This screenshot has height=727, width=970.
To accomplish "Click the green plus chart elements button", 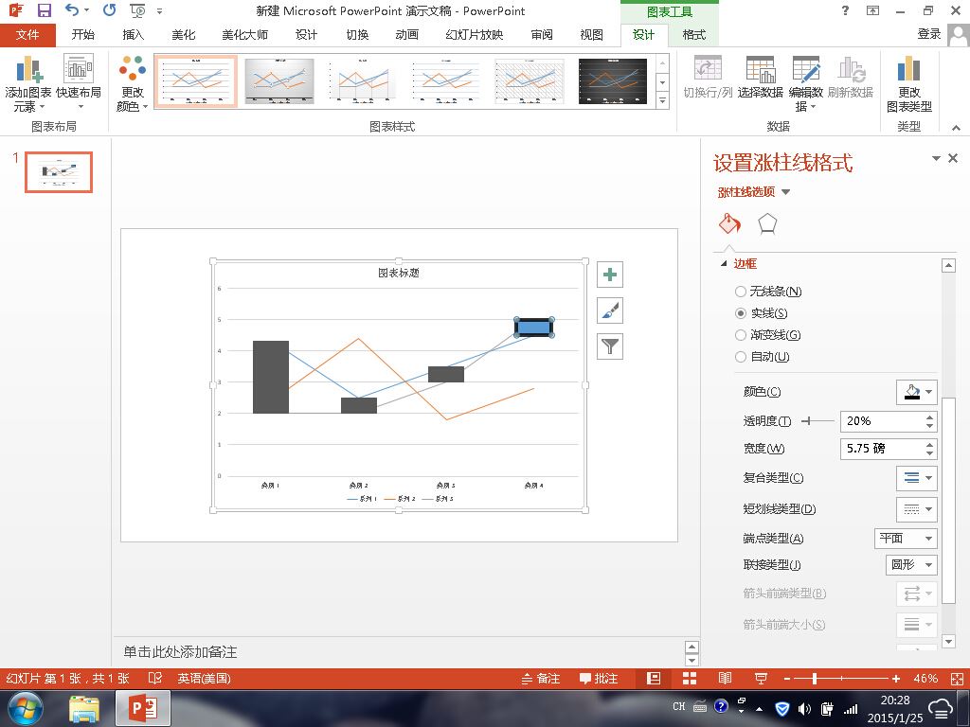I will point(610,275).
